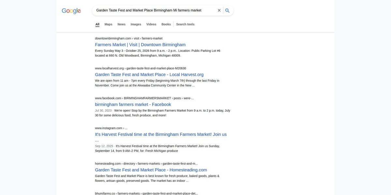Expand the Search tools options

[185, 24]
